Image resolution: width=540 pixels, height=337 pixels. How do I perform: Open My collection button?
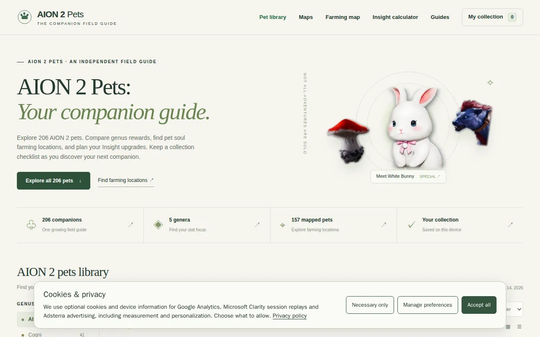point(492,17)
